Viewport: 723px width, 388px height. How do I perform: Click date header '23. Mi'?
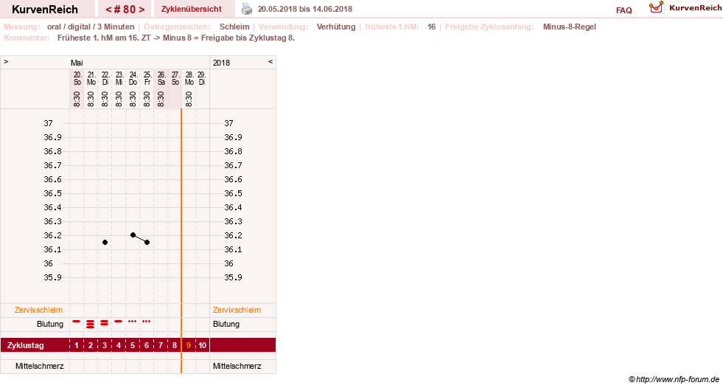(x=119, y=78)
